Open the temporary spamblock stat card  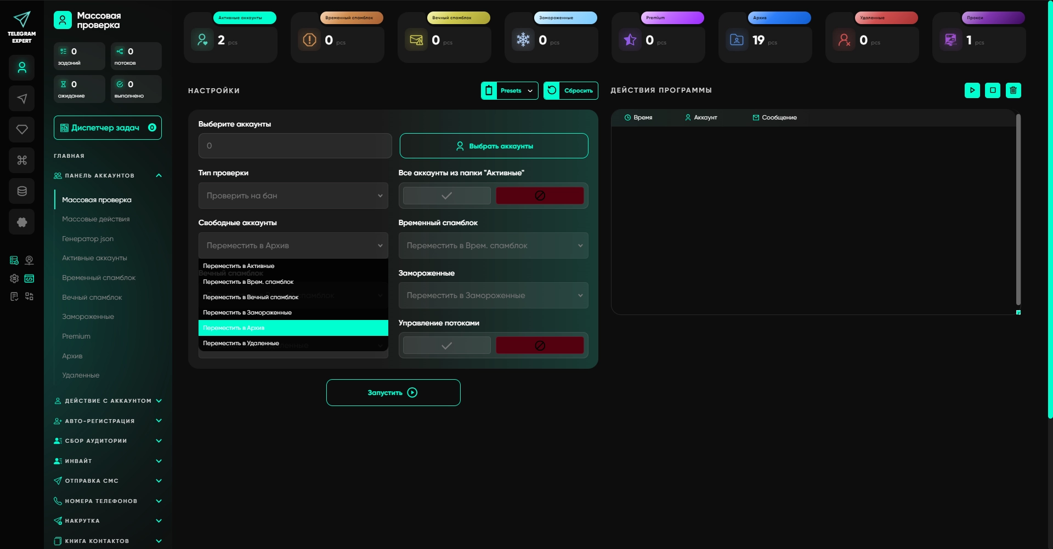tap(337, 37)
